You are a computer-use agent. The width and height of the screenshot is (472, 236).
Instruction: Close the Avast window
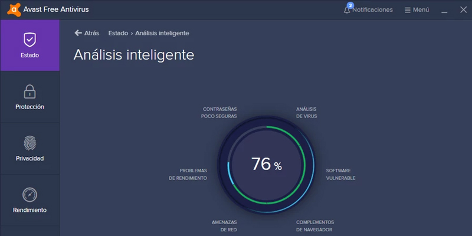coord(463,10)
